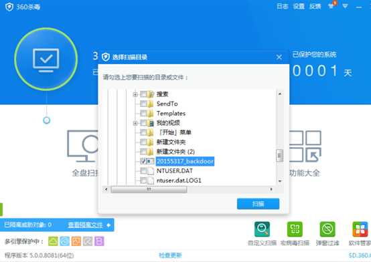Open 弹窗过滤 popup filter icon
Screen dimensions: 371x262
pos(327,229)
